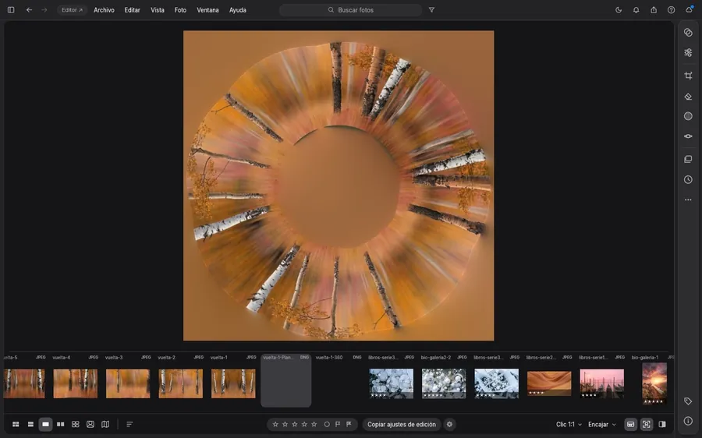This screenshot has width=702, height=438.
Task: Select the libros-serie1 thumbnail
Action: [601, 383]
